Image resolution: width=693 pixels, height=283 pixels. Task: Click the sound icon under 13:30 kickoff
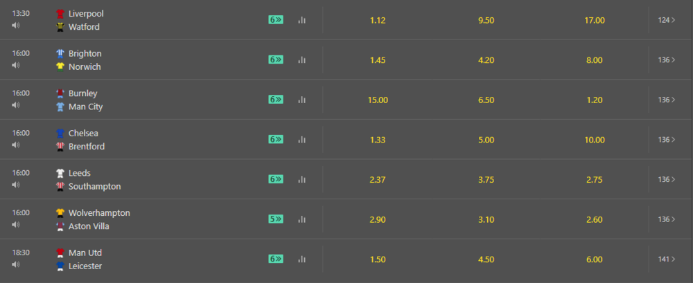pyautogui.click(x=16, y=25)
